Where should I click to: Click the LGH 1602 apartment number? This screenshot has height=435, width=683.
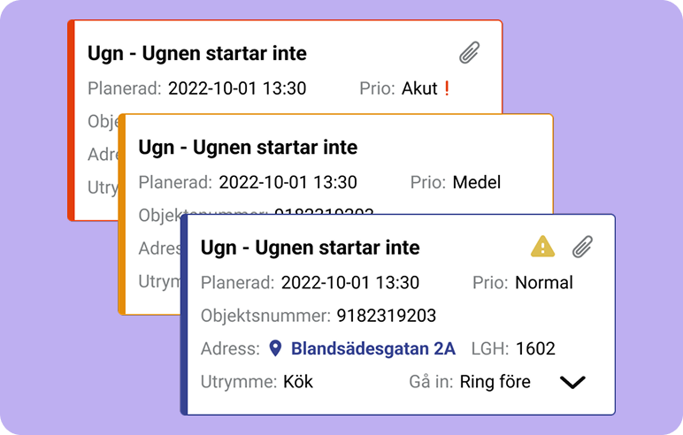(535, 348)
